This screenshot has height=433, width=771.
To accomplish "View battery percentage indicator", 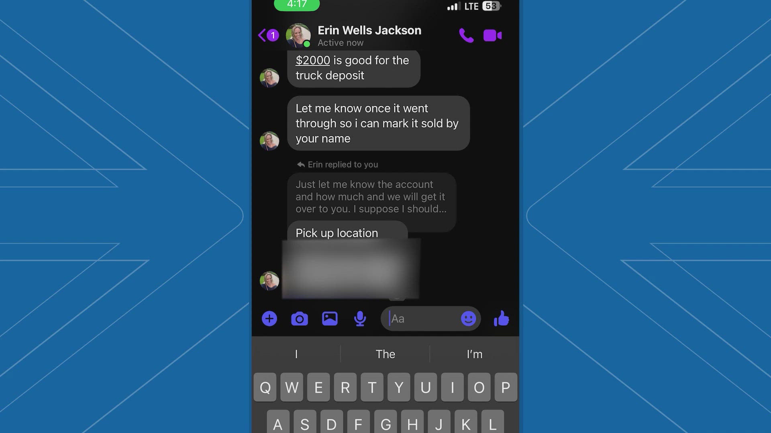I will [491, 6].
